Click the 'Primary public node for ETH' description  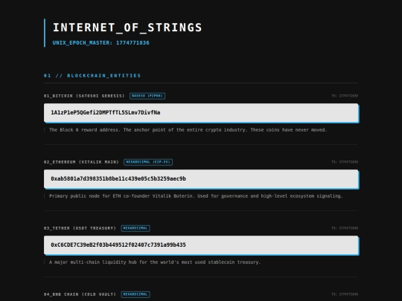(x=196, y=196)
